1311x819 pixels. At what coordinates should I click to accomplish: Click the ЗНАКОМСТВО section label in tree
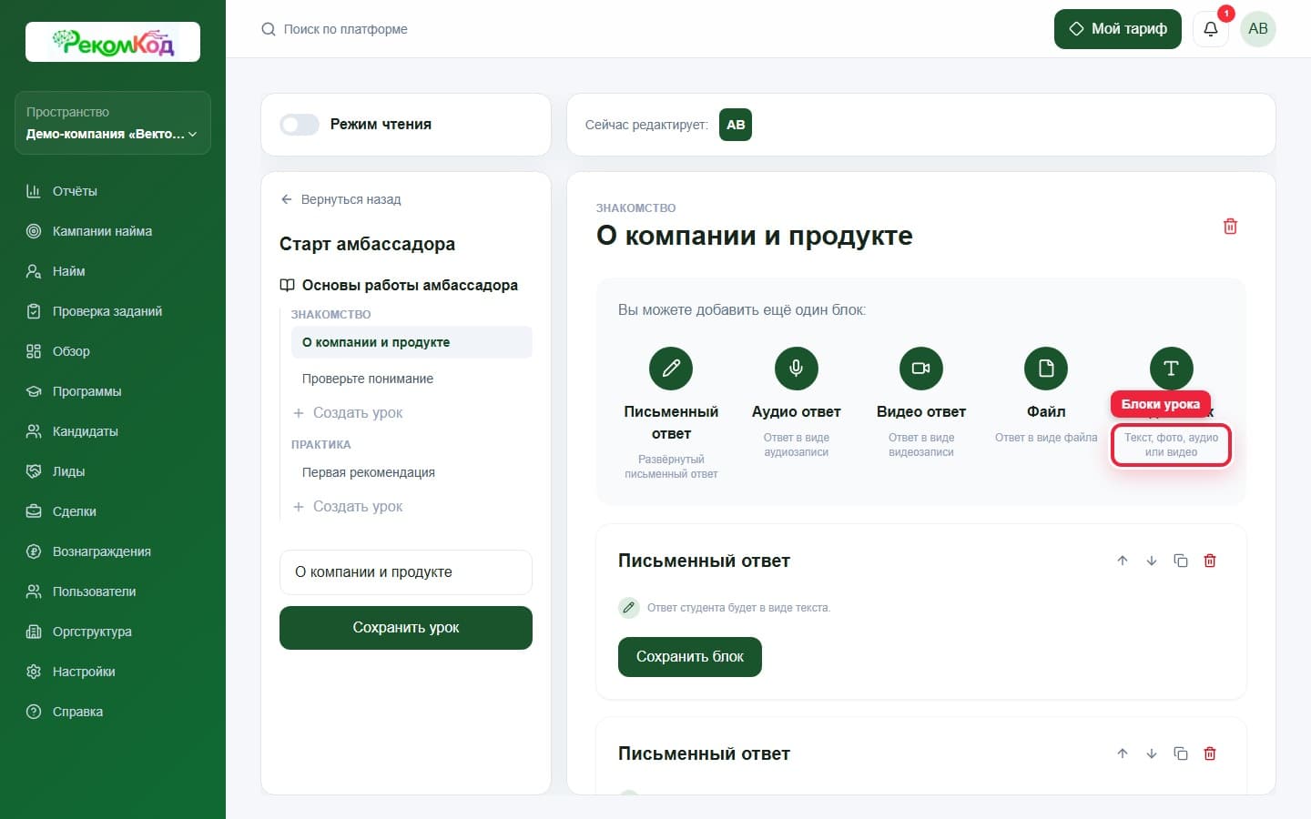(330, 314)
